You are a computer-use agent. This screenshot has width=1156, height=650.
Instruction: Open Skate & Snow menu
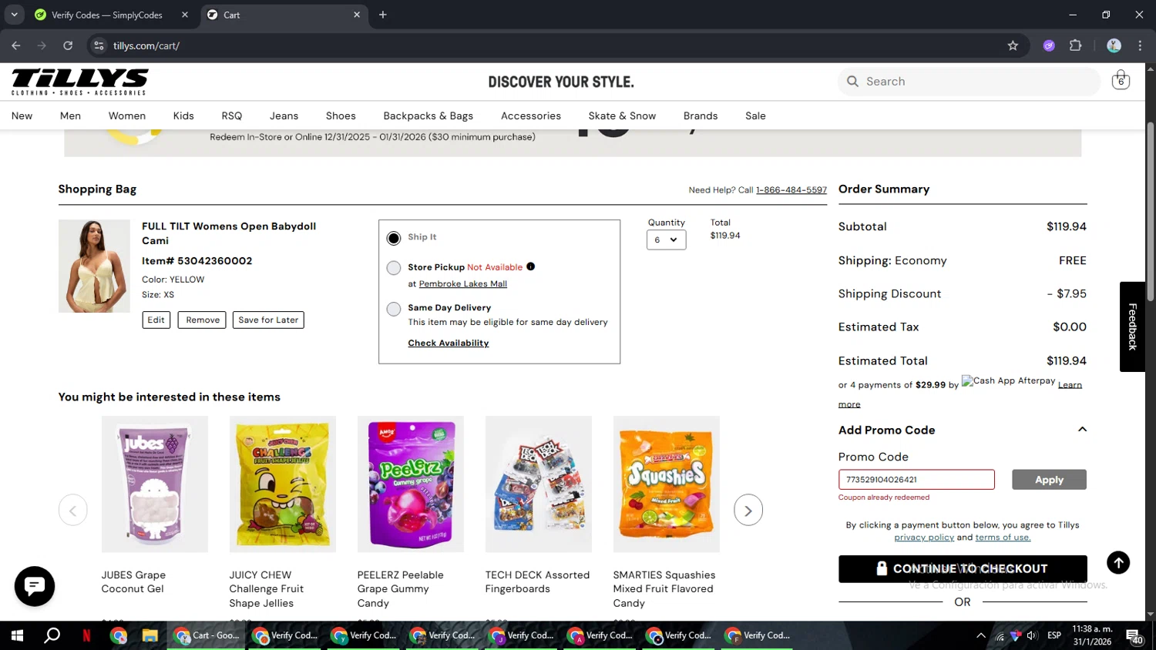[622, 116]
